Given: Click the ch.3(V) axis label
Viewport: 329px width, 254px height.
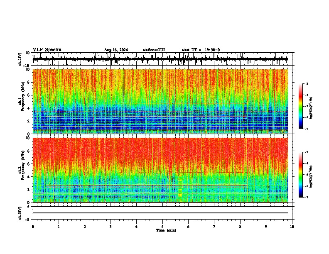Looking at the screenshot, I should [20, 213].
